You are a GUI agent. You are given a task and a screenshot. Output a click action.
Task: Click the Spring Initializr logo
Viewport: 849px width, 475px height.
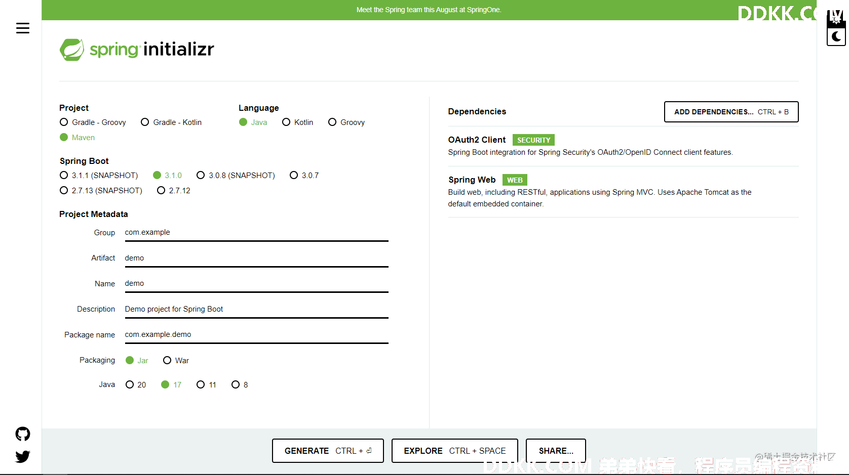[137, 50]
